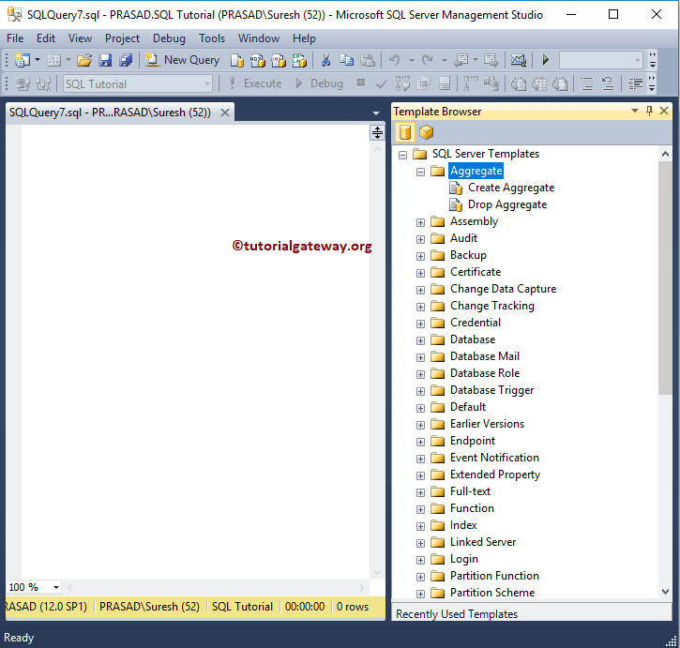The height and width of the screenshot is (648, 680).
Task: Click the green Start arrow icon
Action: tap(546, 60)
